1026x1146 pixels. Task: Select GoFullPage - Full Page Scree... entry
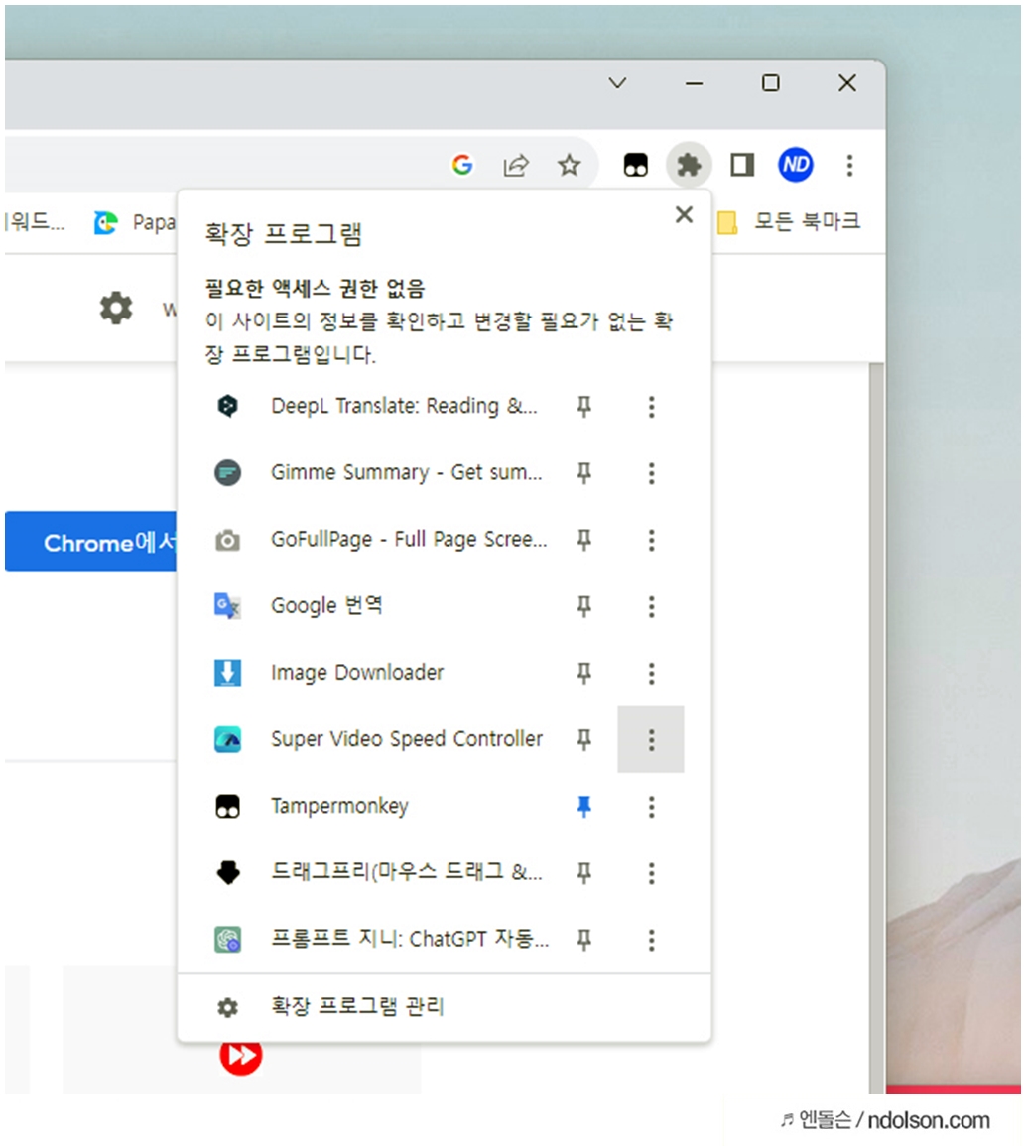pos(409,540)
